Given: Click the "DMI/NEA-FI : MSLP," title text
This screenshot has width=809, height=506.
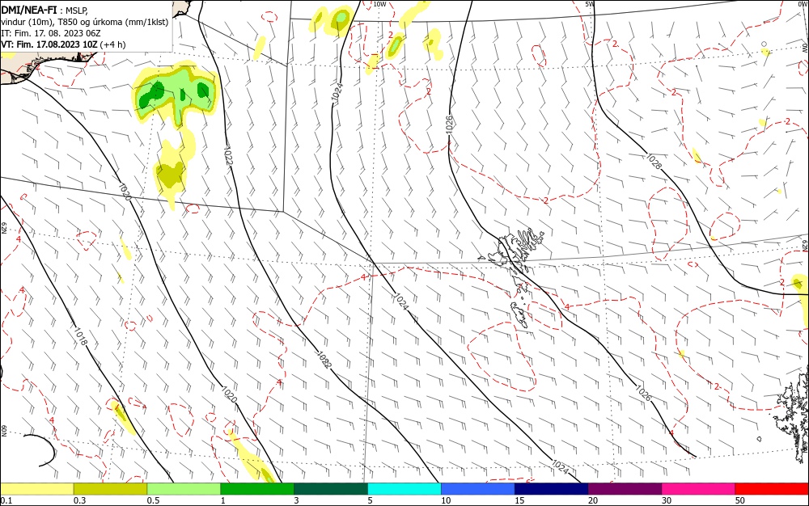Looking at the screenshot, I should coord(44,10).
